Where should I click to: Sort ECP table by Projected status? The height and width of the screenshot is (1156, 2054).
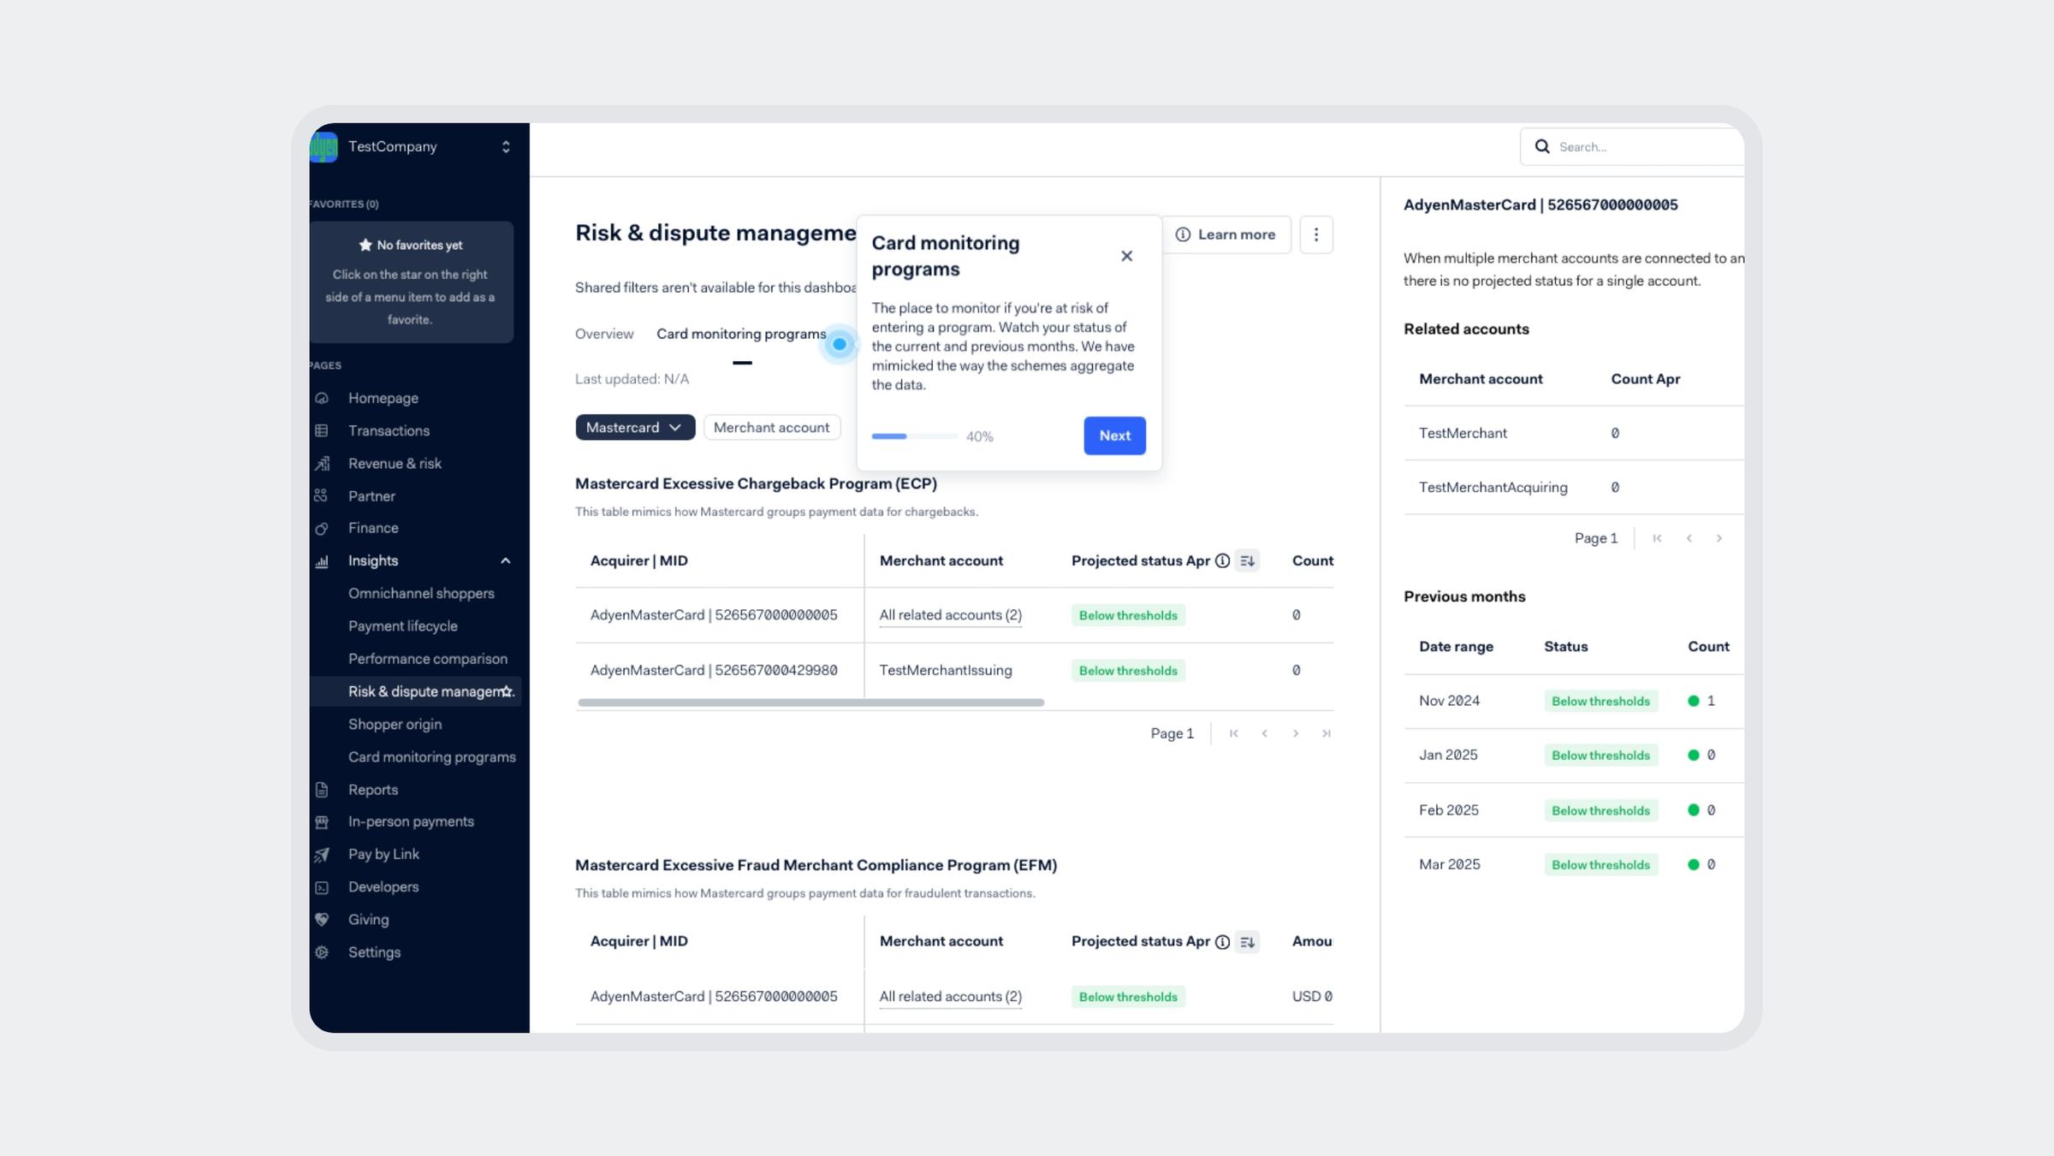pyautogui.click(x=1247, y=561)
